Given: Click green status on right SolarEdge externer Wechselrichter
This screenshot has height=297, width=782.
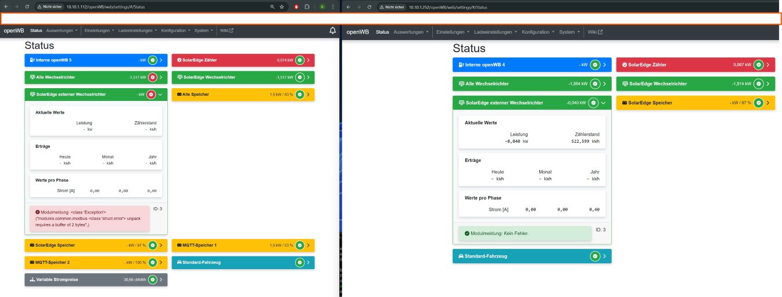Looking at the screenshot, I should coord(593,103).
